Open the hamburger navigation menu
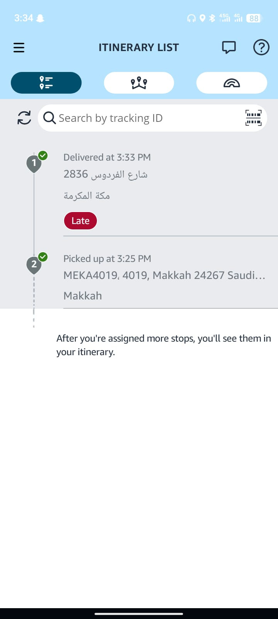278x619 pixels. point(19,48)
